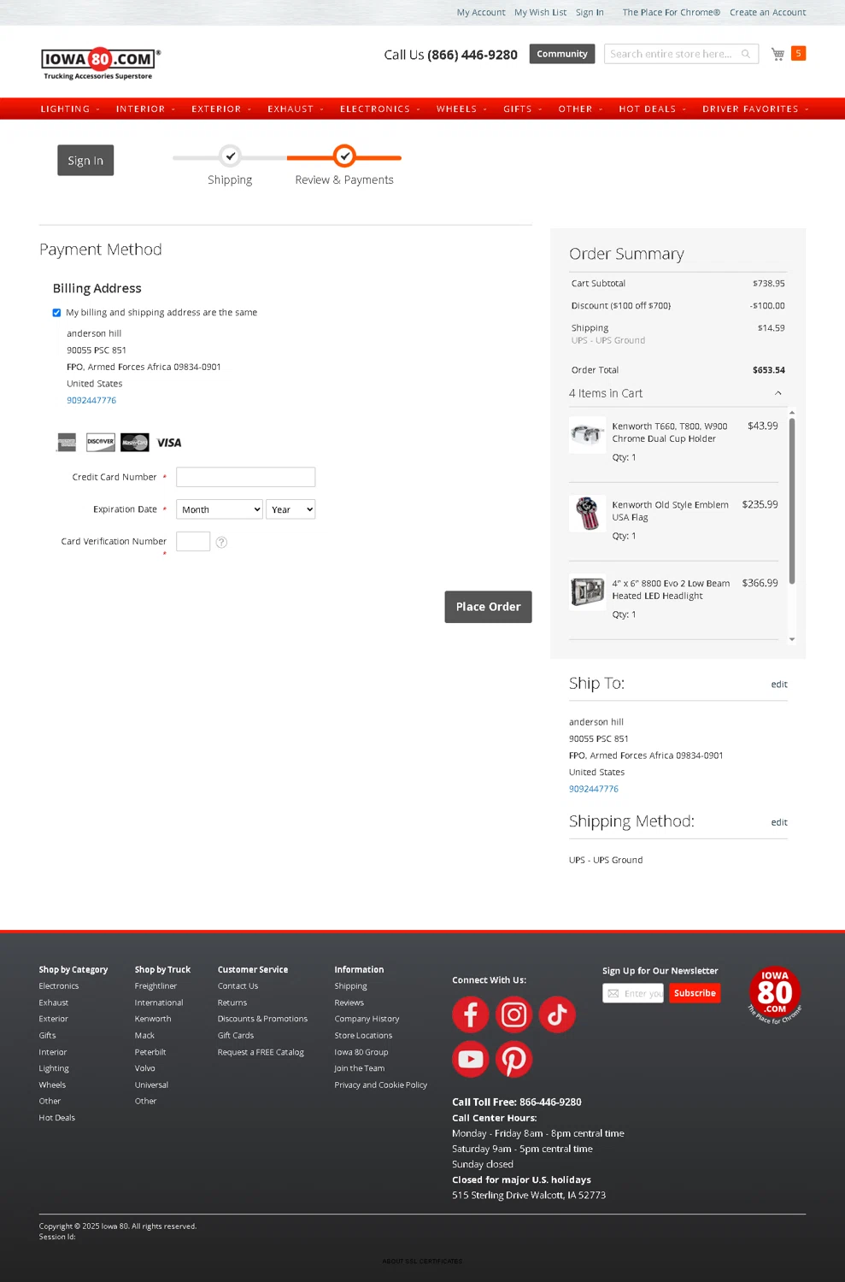Open the Instagram social icon

point(514,1014)
